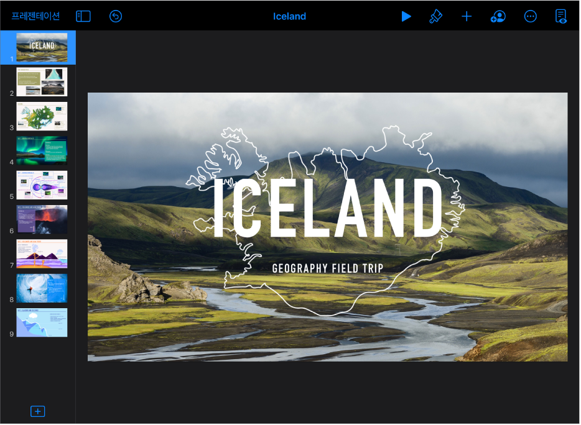Play the slideshow with Play button

click(x=406, y=16)
